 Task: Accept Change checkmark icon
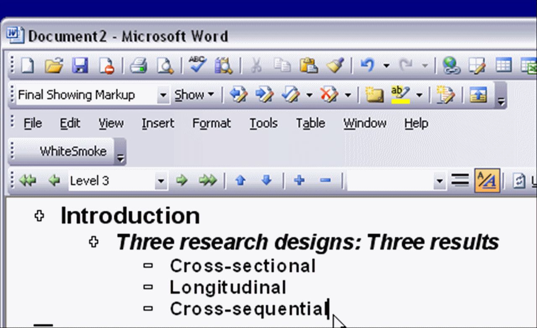click(291, 95)
